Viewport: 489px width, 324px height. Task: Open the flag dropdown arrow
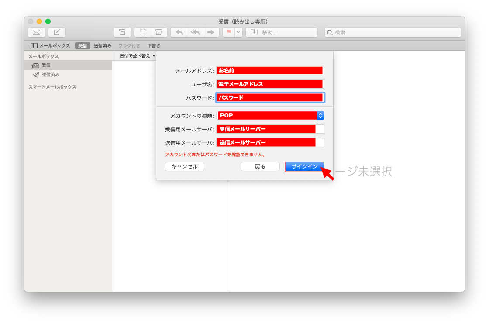click(238, 32)
